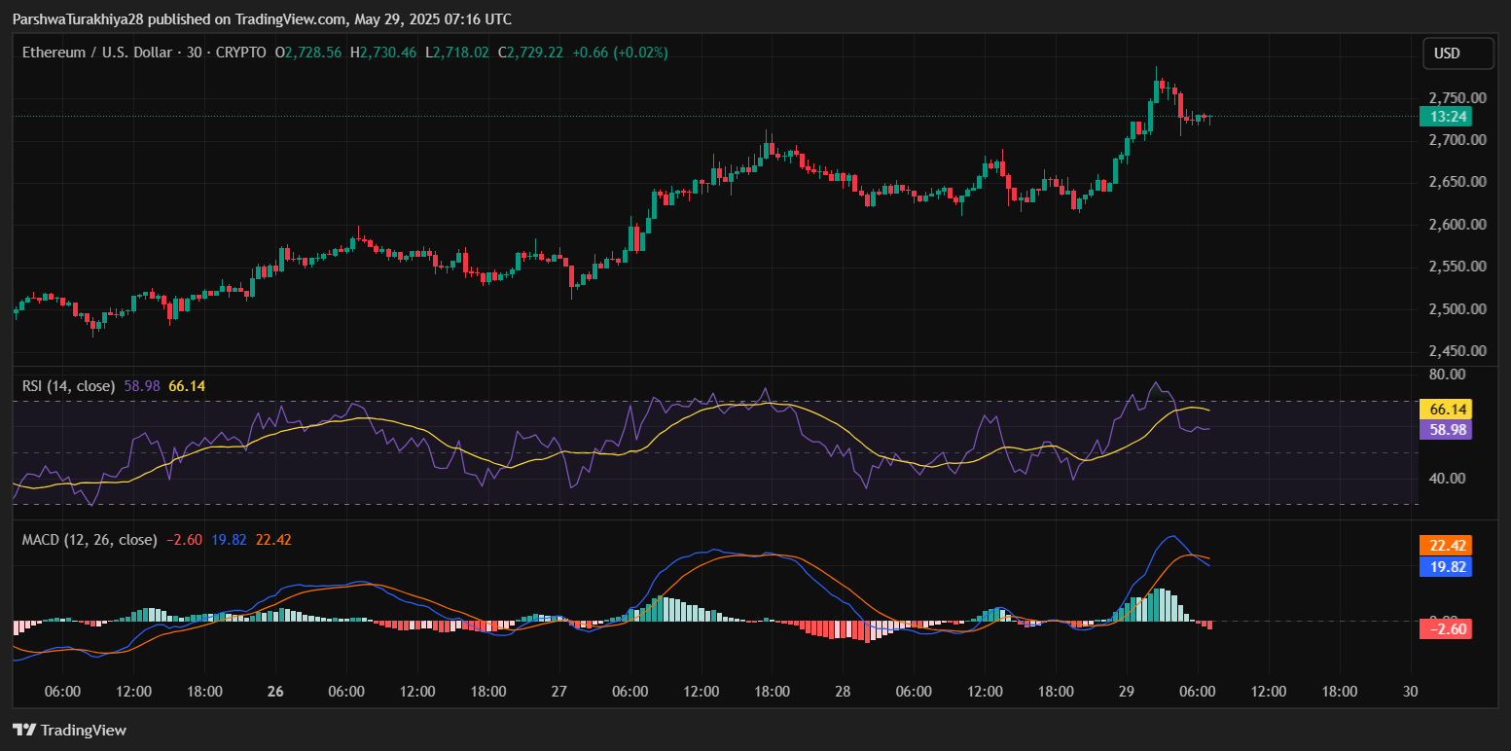Click the orange 22.42 MACD axis tag

[1445, 545]
